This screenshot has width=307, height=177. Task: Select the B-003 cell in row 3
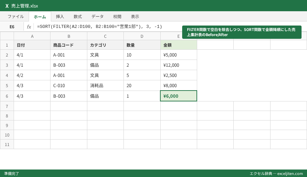[x=69, y=65]
